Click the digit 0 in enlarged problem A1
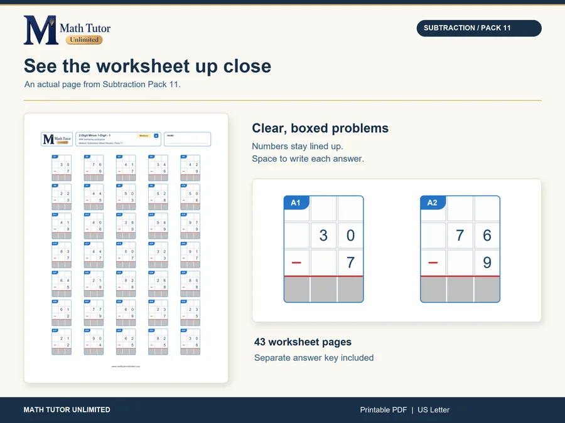Image resolution: width=565 pixels, height=423 pixels. [350, 236]
